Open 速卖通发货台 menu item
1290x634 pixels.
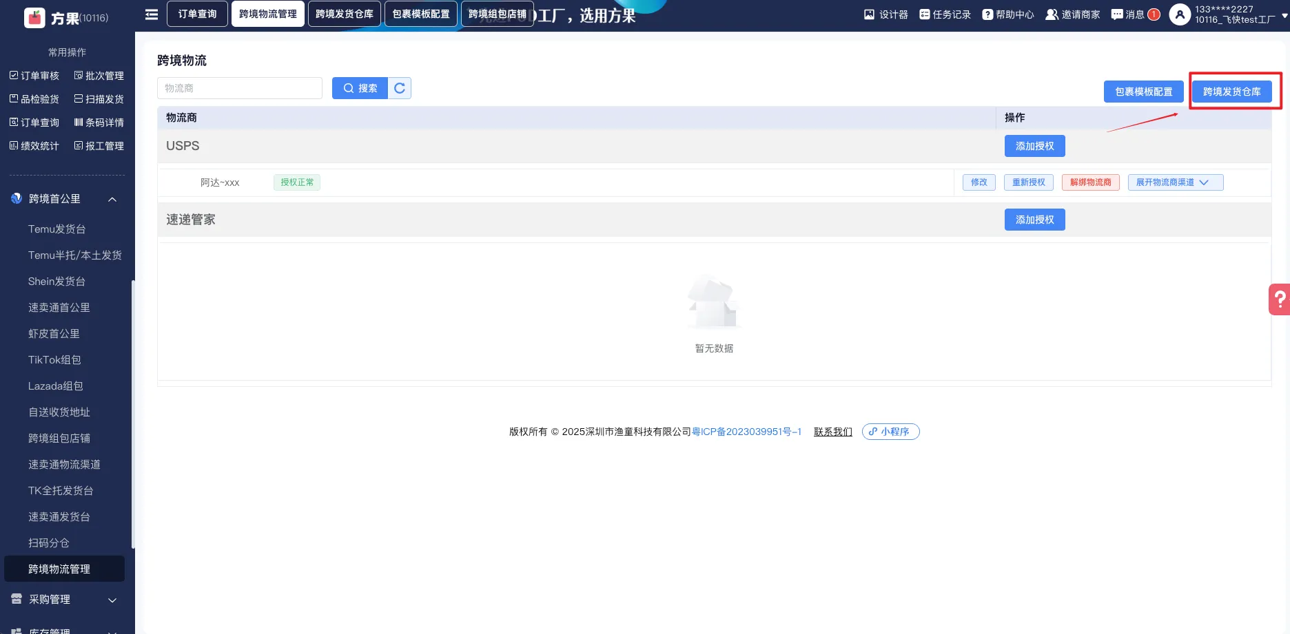pyautogui.click(x=59, y=517)
